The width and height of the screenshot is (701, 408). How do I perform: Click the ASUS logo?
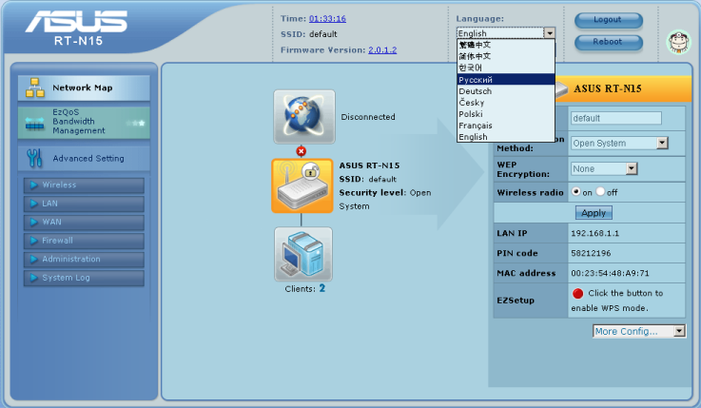coord(76,22)
